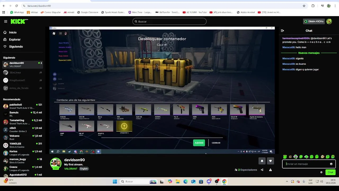Go back in browser history
Screen dimensions: 339x191
tap(4, 6)
